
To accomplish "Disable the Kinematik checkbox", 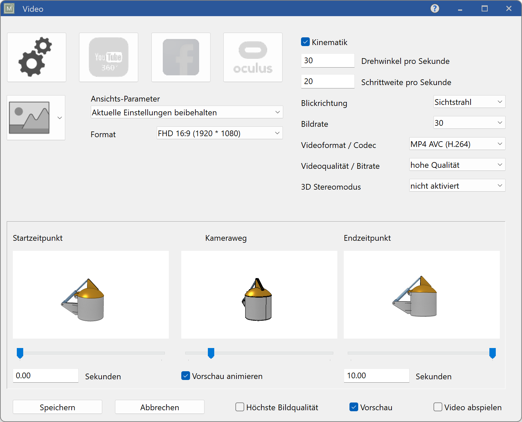I will (305, 42).
